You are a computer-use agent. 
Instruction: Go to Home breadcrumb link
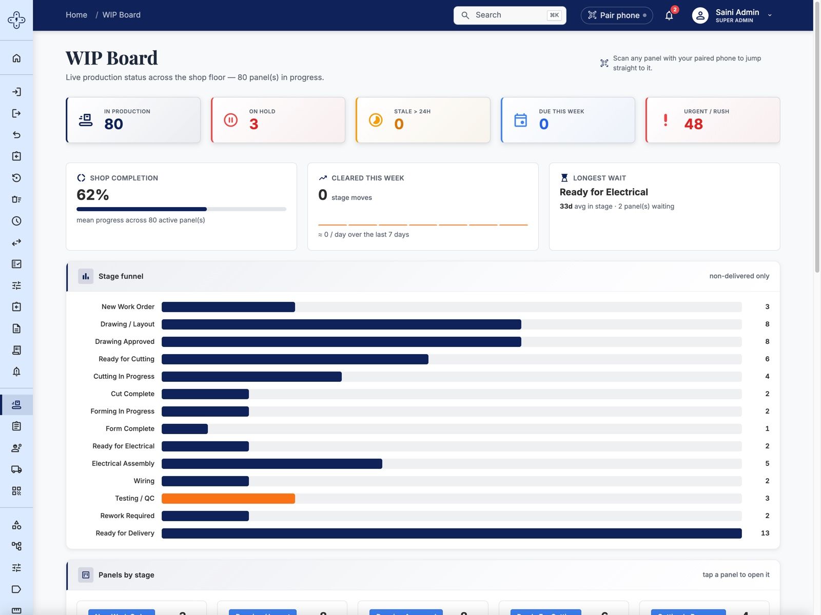coord(76,15)
